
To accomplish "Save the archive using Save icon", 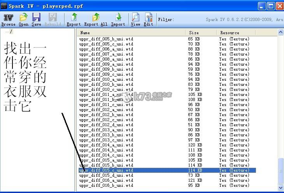I will click(36, 19).
